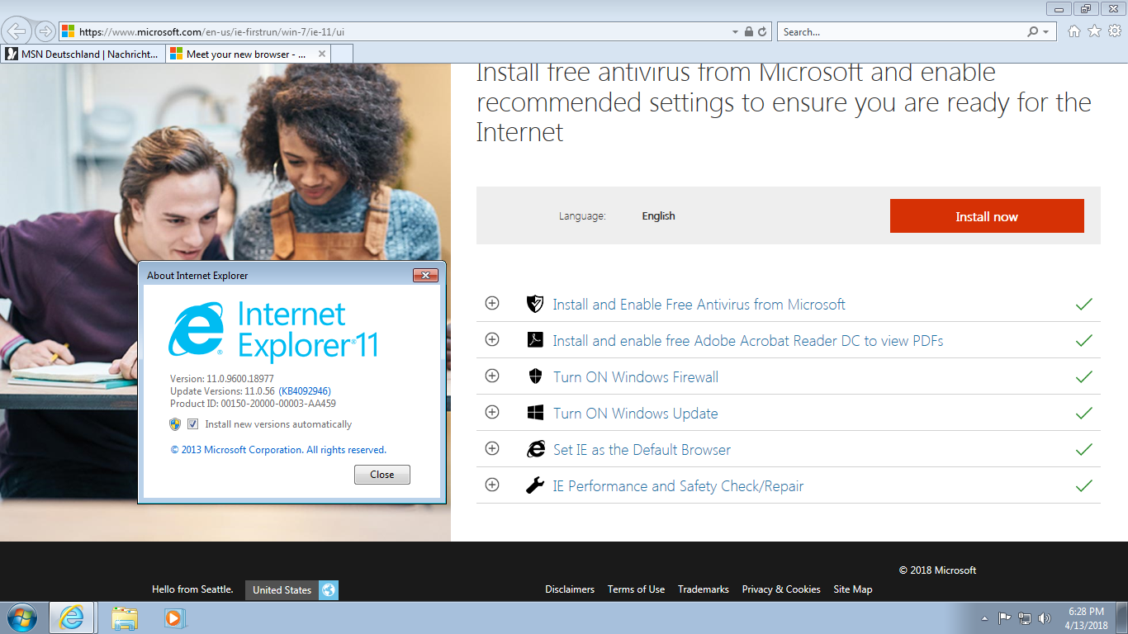Open the Tools gear icon
Image resolution: width=1128 pixels, height=634 pixels.
(1115, 31)
